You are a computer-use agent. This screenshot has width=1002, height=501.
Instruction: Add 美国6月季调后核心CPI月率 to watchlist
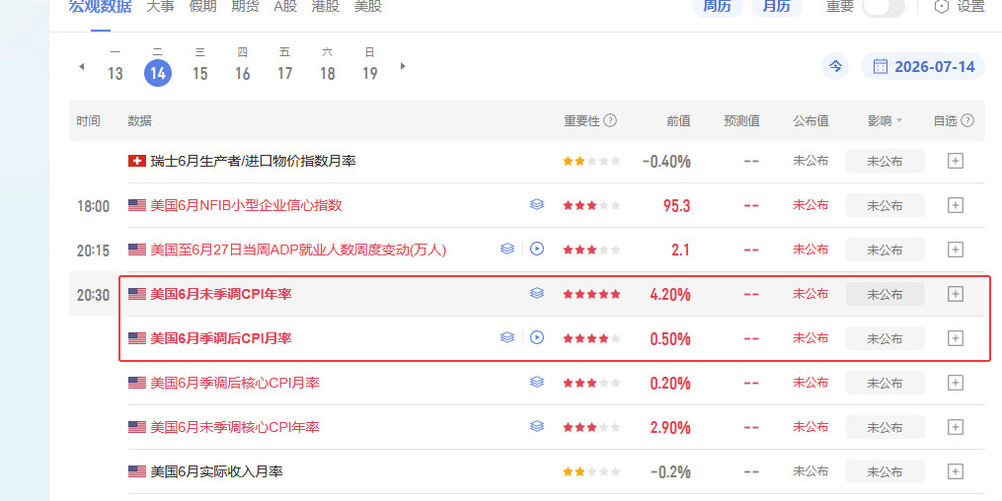tap(955, 383)
